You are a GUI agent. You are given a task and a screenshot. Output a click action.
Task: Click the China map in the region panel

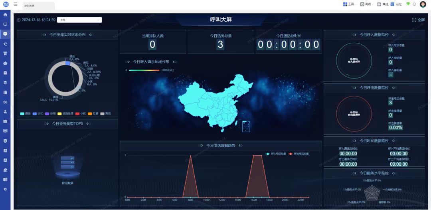tap(216, 103)
